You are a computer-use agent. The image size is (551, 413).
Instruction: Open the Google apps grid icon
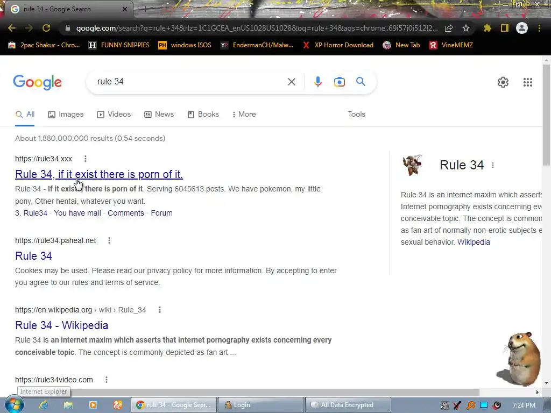coord(528,82)
